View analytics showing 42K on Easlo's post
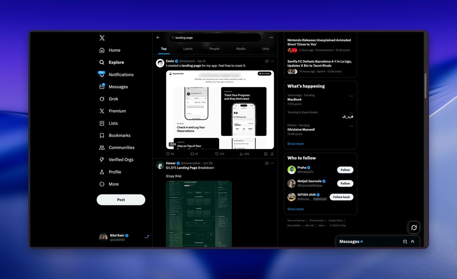Screen dimensions: 457x279 [x=244, y=154]
